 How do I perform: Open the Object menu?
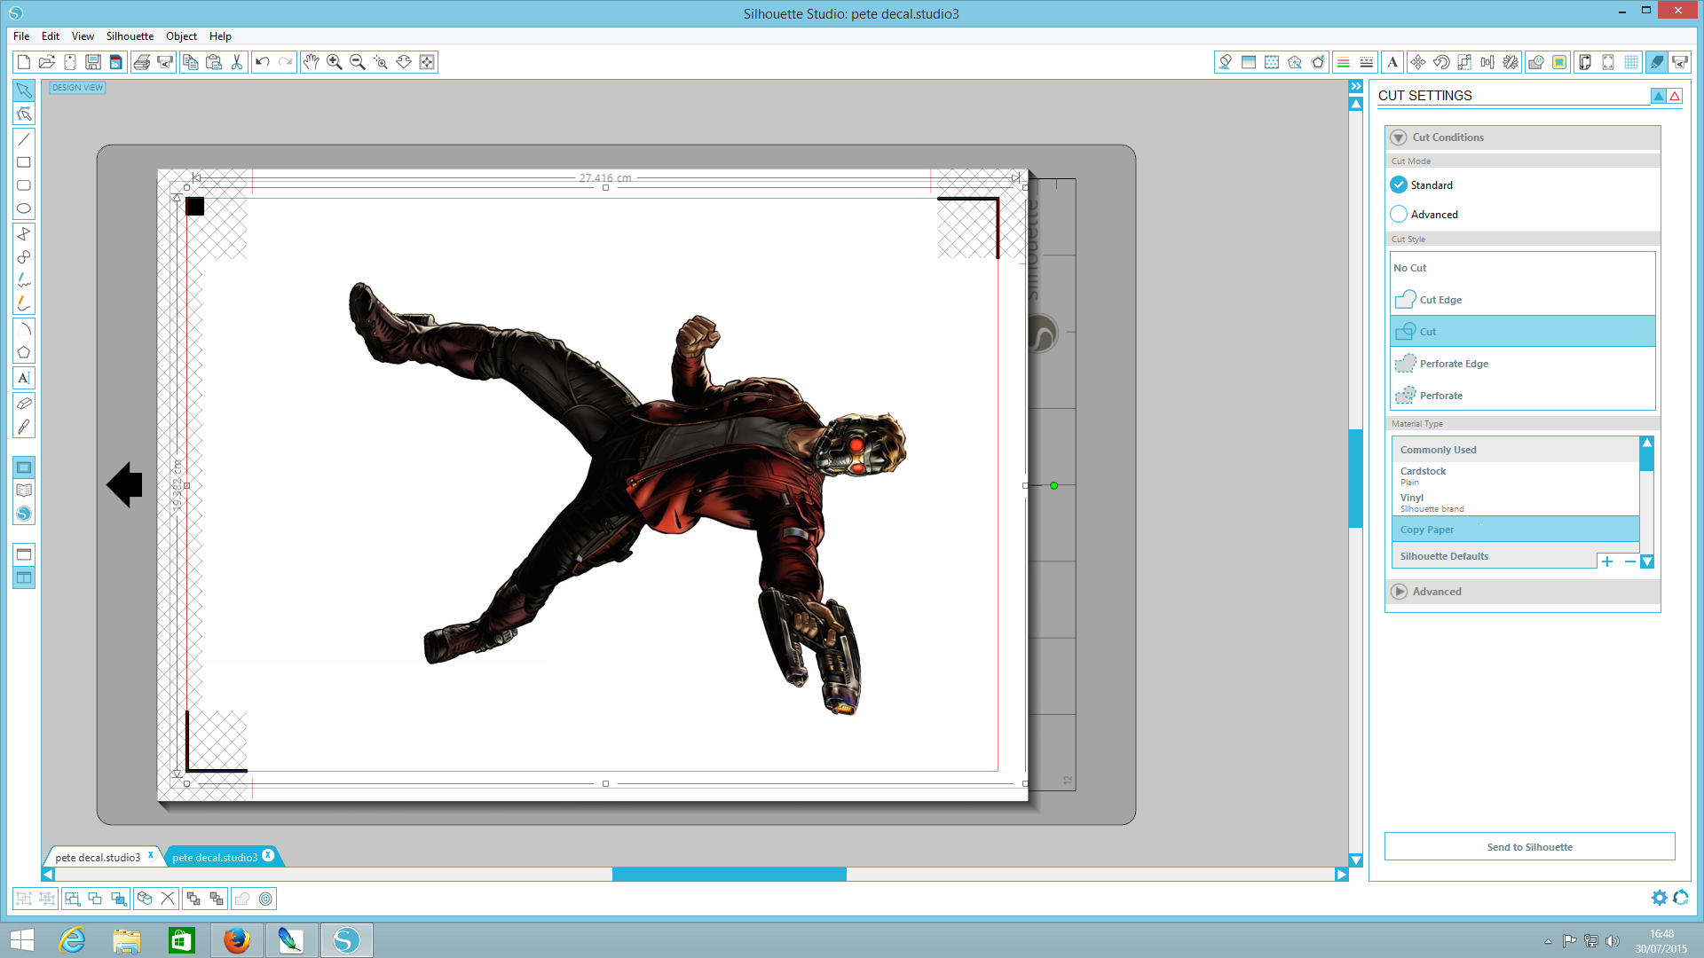click(x=181, y=36)
